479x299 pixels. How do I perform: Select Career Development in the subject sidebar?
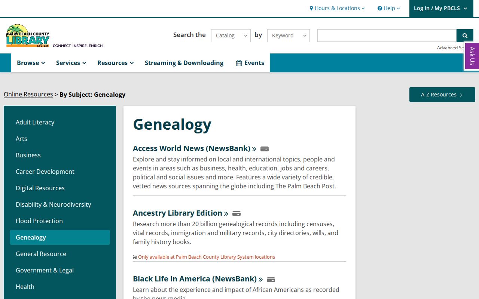pos(60,172)
